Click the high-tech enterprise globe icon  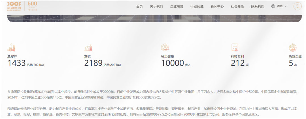[293, 48]
